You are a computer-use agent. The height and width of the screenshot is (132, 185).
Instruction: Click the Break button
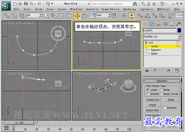click(171, 100)
